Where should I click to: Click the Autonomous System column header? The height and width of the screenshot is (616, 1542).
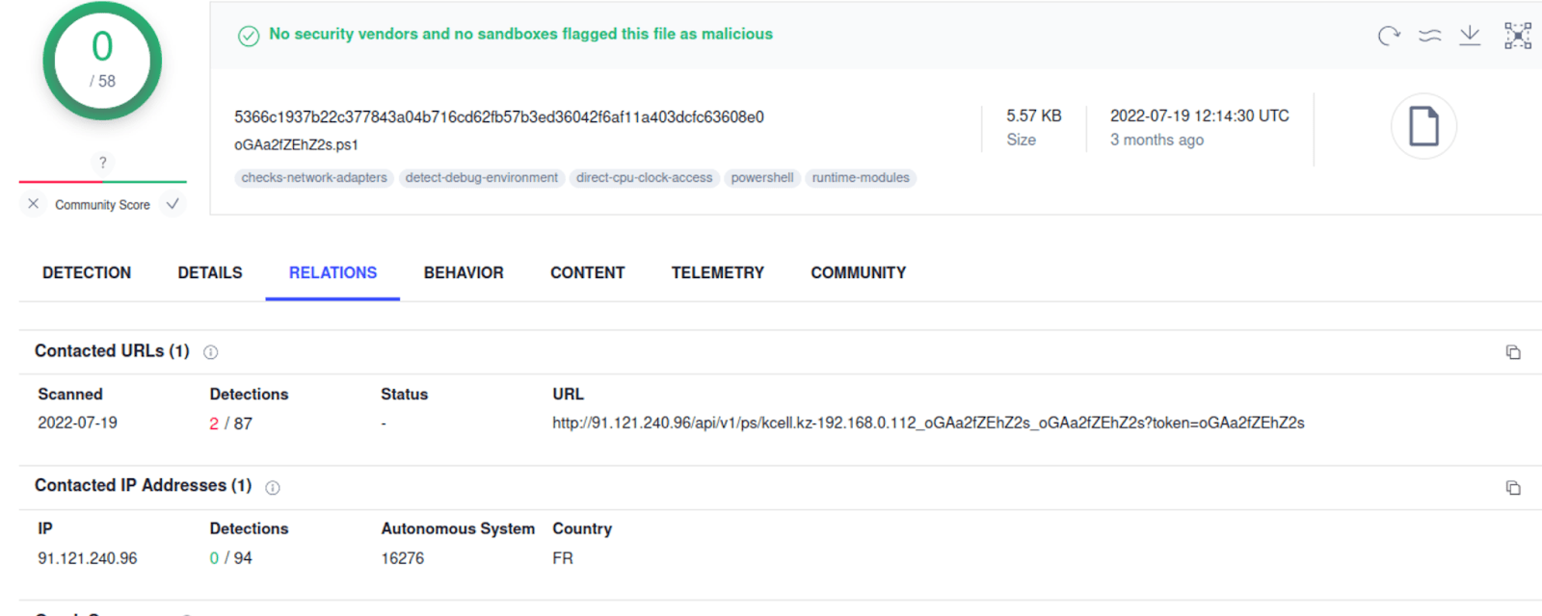(x=458, y=528)
